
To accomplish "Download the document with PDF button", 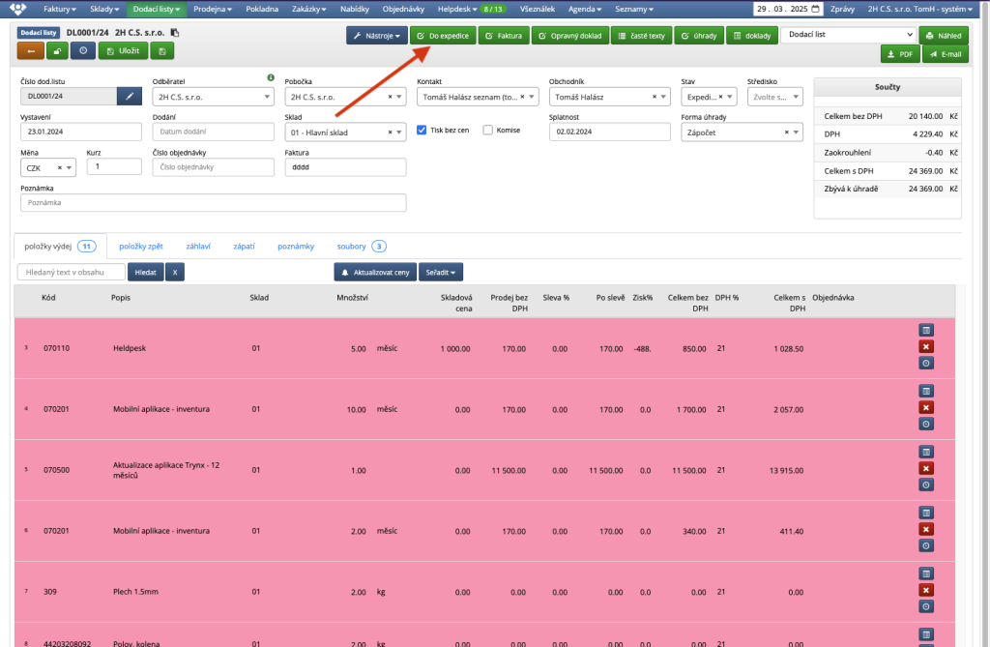I will click(x=899, y=54).
